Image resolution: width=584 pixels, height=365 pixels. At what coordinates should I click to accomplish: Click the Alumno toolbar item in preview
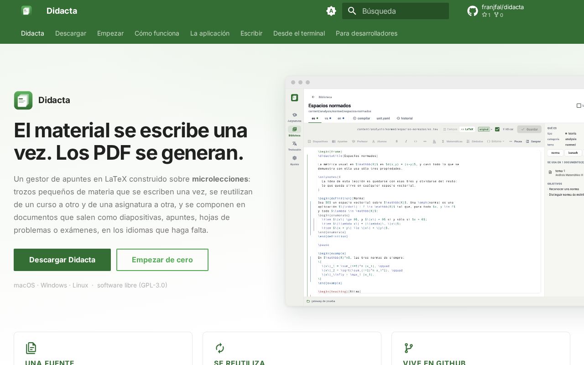tap(380, 141)
